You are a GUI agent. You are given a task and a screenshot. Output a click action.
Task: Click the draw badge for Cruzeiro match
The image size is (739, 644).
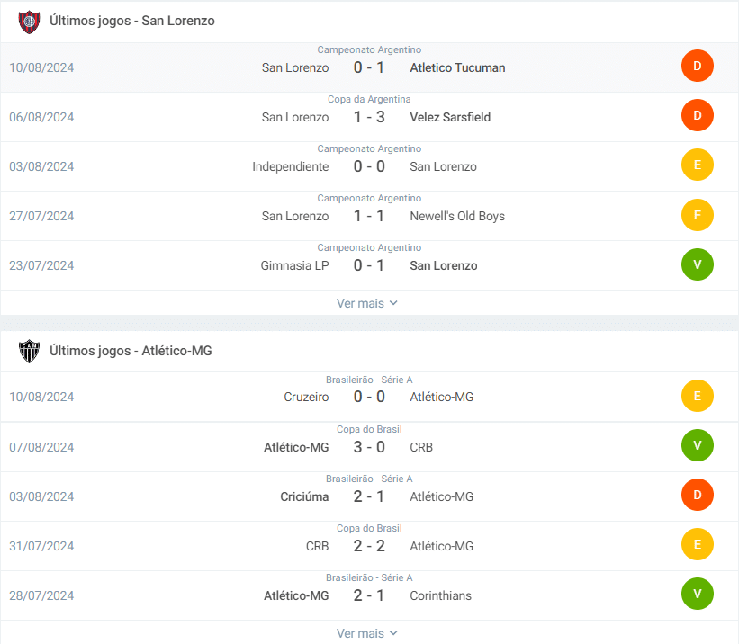tap(697, 397)
